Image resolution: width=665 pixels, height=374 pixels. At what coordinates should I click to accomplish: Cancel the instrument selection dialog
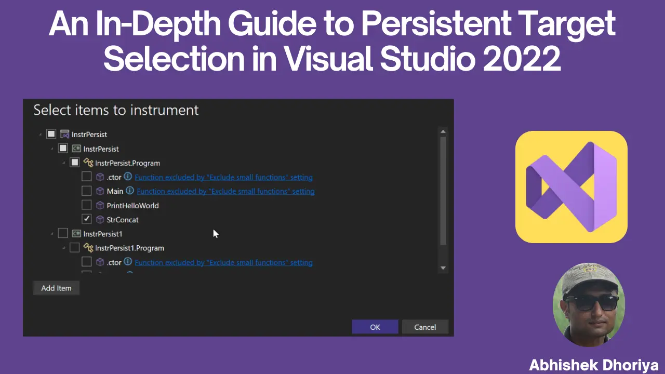425,327
